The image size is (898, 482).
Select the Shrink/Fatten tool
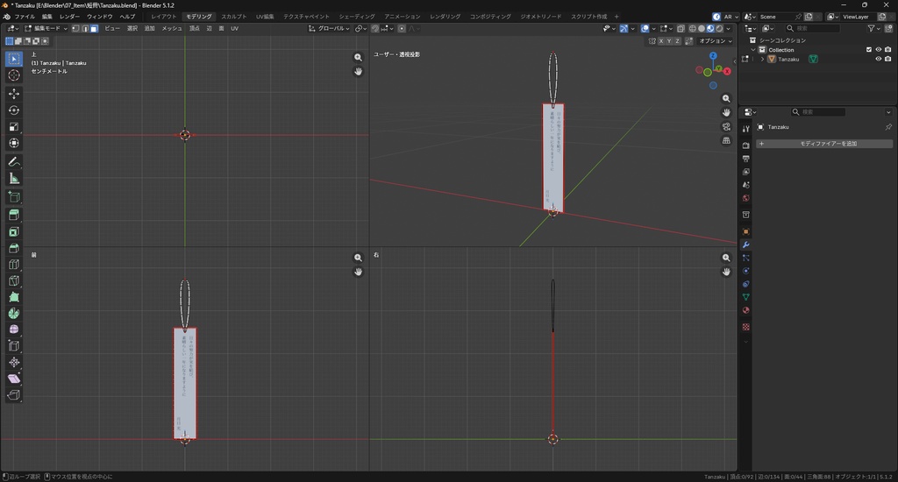[x=14, y=362]
